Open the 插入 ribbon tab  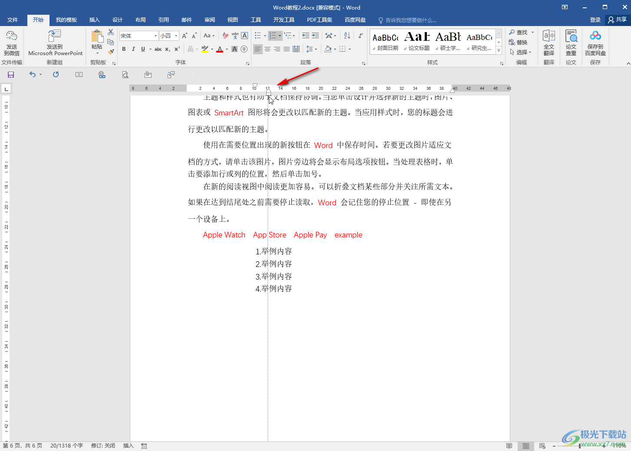[95, 20]
